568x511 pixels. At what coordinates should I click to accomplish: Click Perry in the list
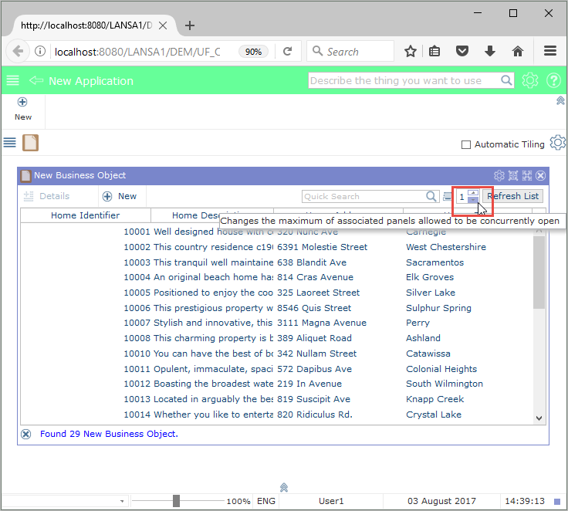point(418,323)
